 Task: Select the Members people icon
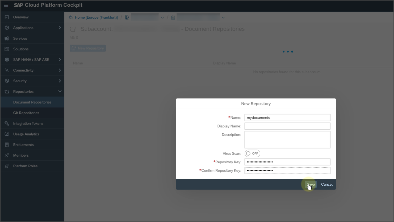(7, 155)
